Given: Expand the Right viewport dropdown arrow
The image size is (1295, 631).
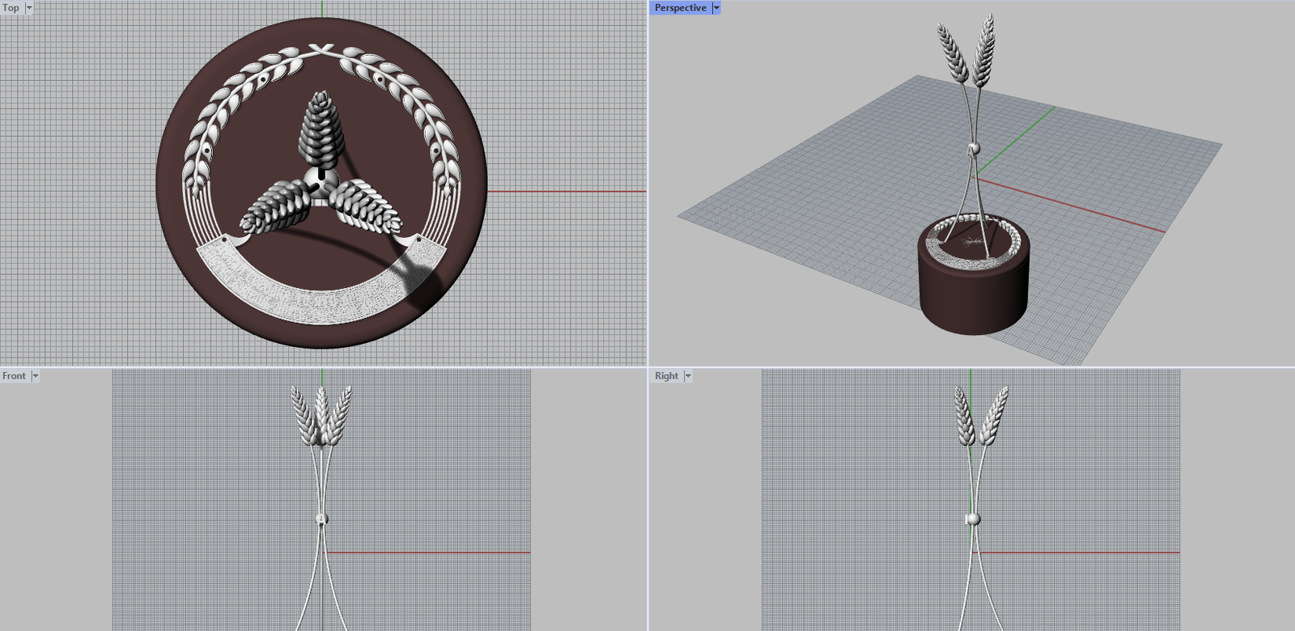Looking at the screenshot, I should click(x=688, y=376).
